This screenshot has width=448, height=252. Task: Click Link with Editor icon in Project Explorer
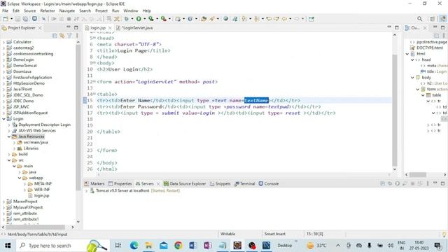point(62,36)
